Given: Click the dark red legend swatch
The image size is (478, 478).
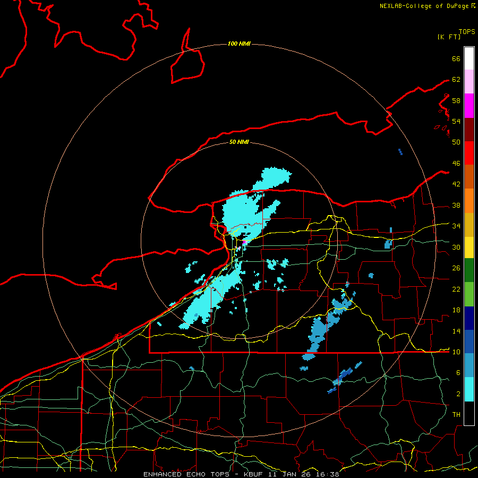Looking at the screenshot, I should pyautogui.click(x=469, y=129).
